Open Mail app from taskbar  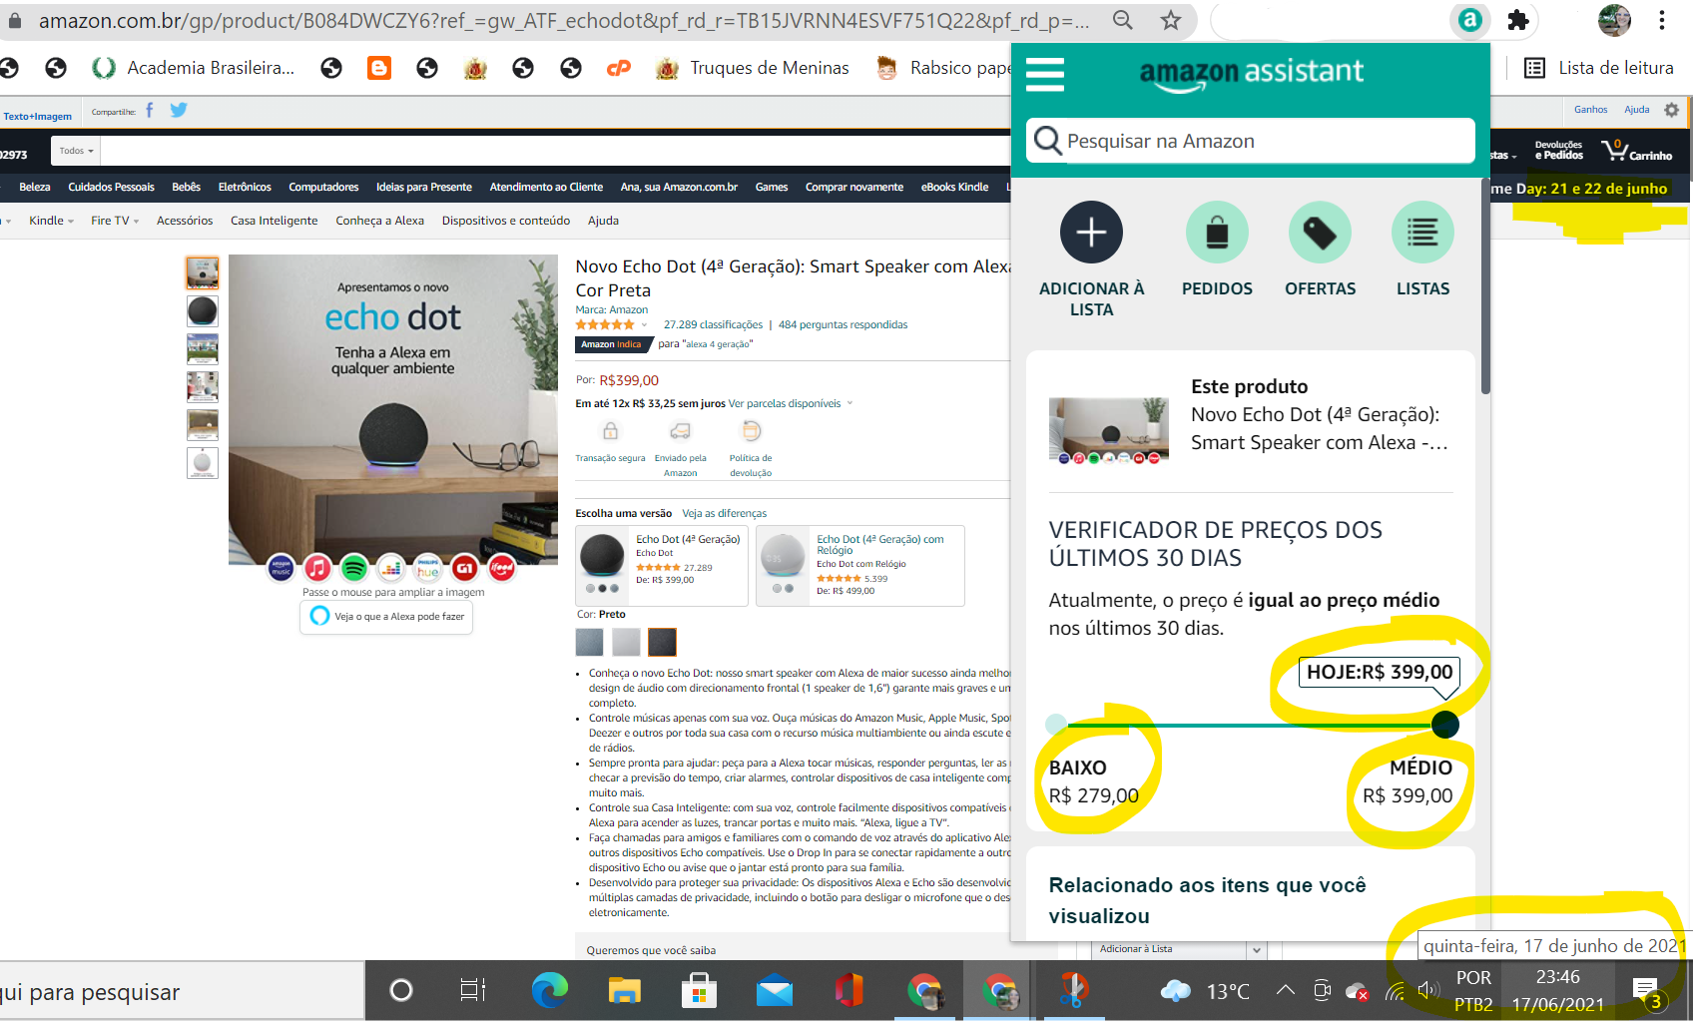point(775,991)
